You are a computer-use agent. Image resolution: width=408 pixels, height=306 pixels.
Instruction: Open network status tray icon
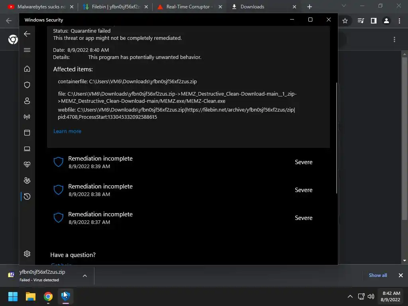(361, 296)
